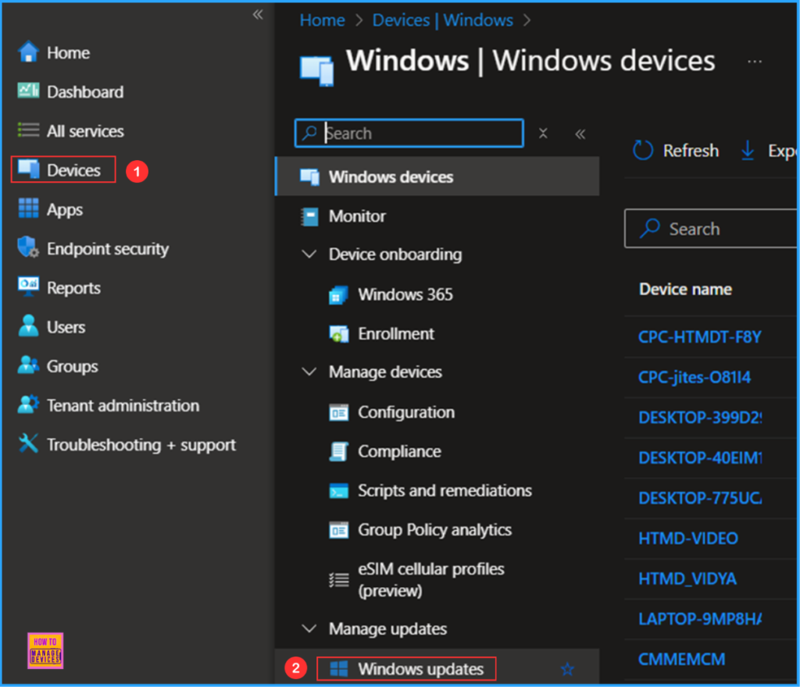Click the Windows 365 icon
The width and height of the screenshot is (800, 687).
point(338,294)
